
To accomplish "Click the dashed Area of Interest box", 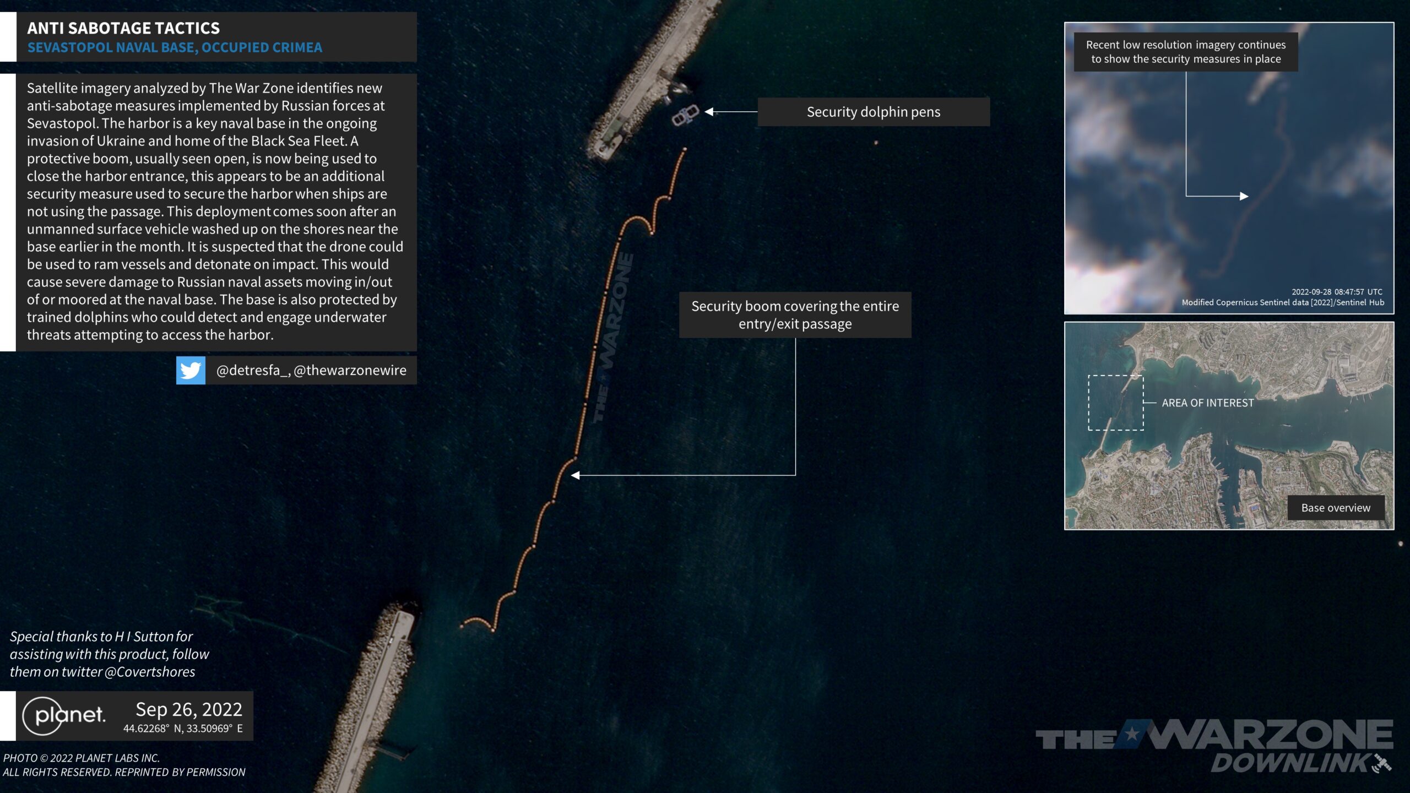I will (1115, 403).
